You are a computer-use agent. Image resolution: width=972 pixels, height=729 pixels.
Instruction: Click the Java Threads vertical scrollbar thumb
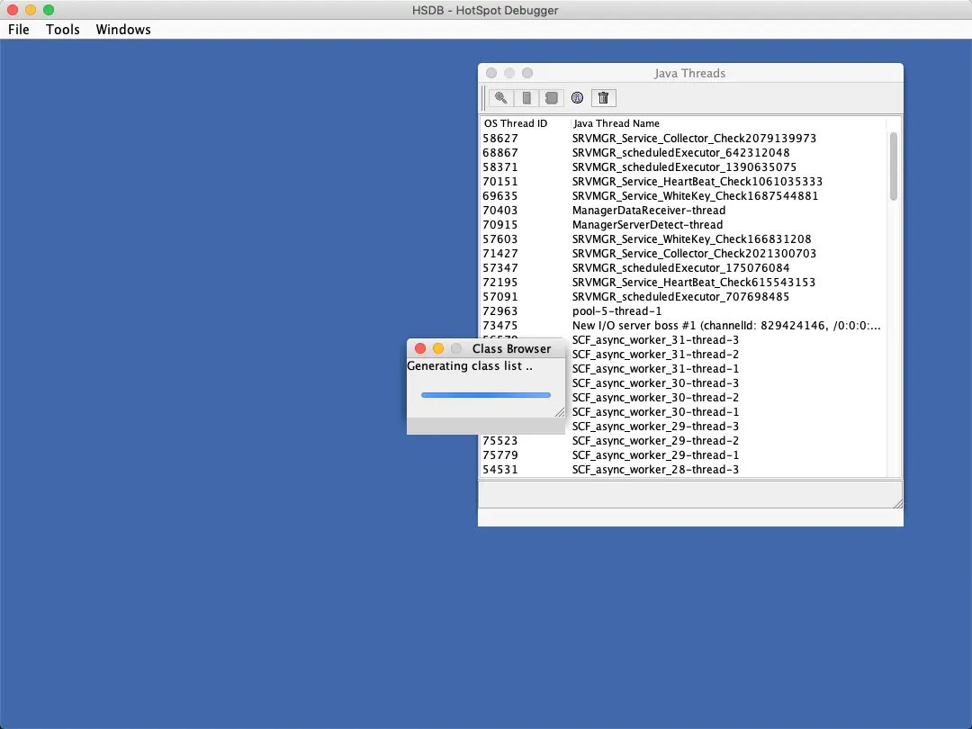894,166
